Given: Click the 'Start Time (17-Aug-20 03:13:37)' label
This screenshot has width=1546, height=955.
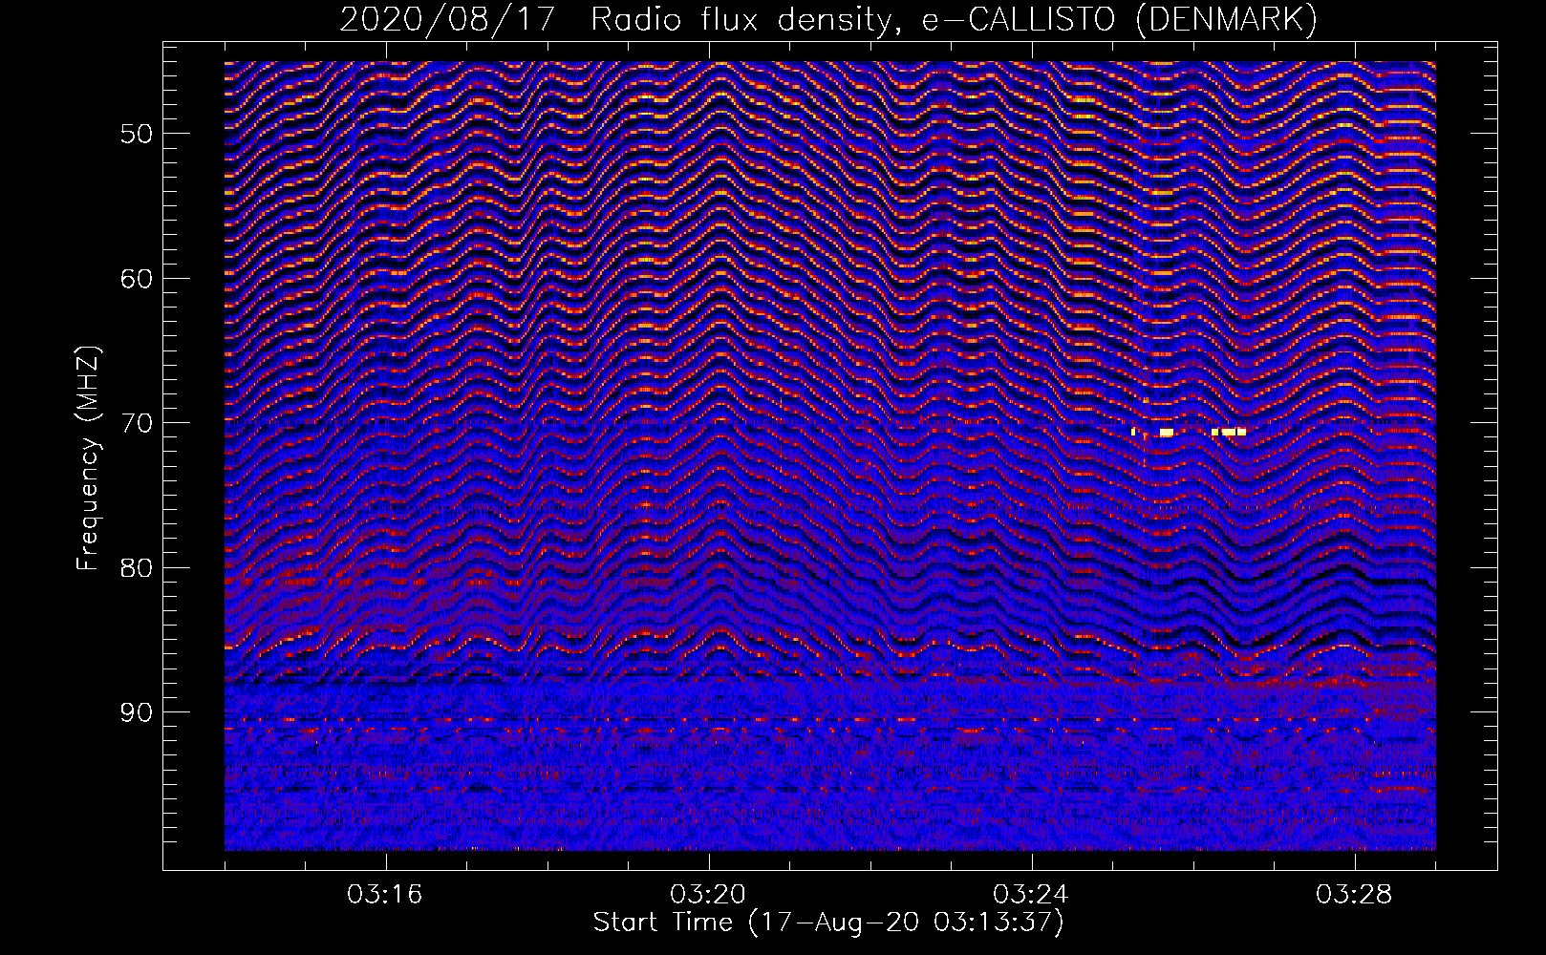Looking at the screenshot, I should pyautogui.click(x=828, y=923).
